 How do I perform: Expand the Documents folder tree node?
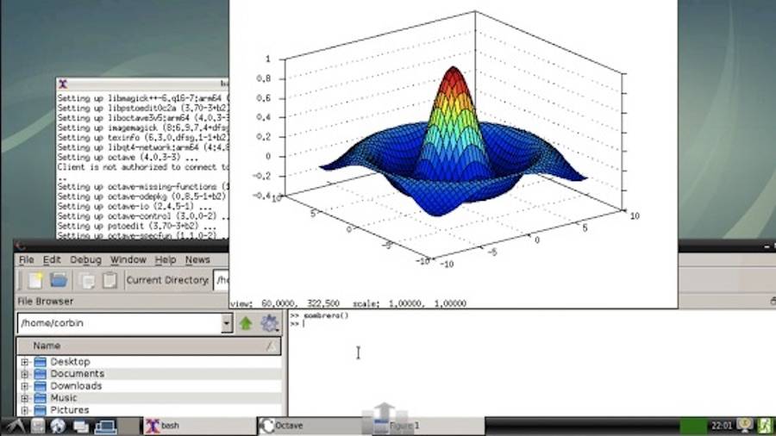[x=25, y=374]
